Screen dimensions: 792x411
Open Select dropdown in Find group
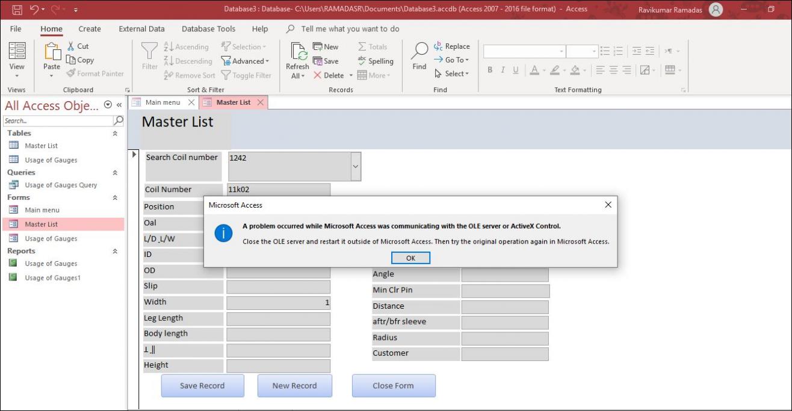[x=451, y=74]
